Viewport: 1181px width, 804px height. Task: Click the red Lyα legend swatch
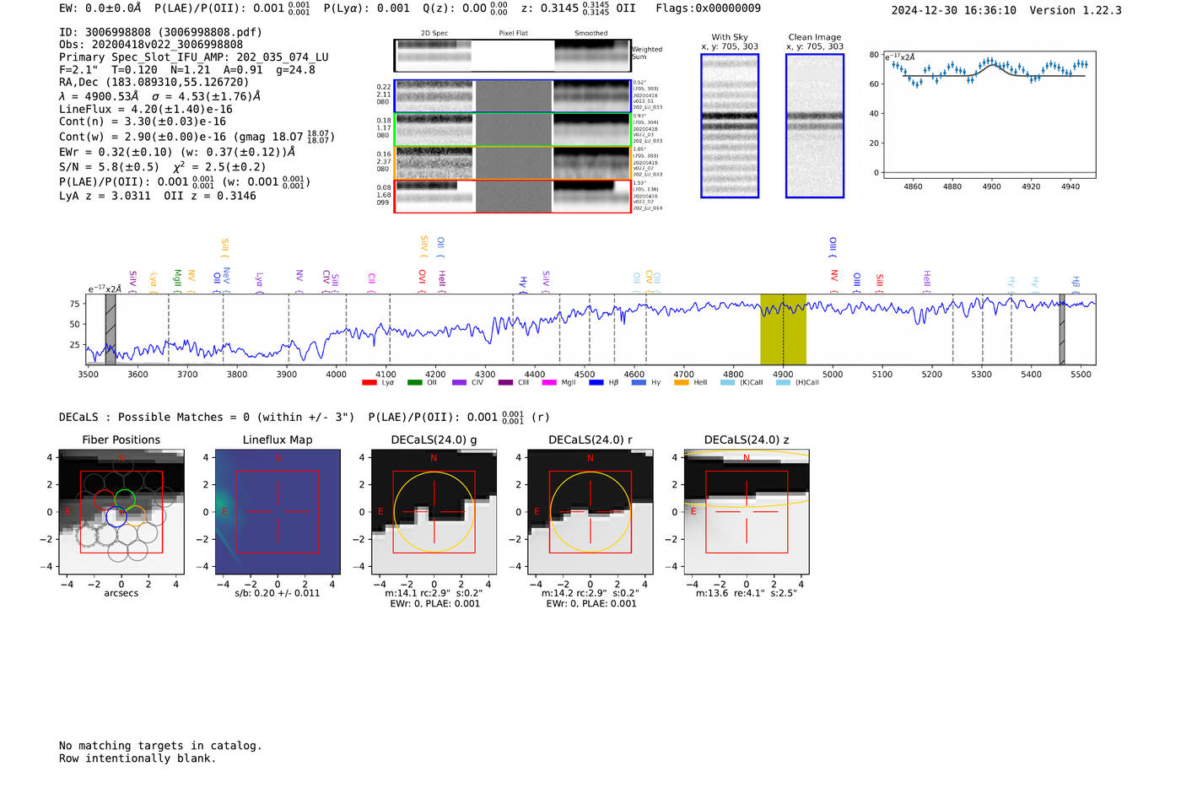[x=369, y=383]
